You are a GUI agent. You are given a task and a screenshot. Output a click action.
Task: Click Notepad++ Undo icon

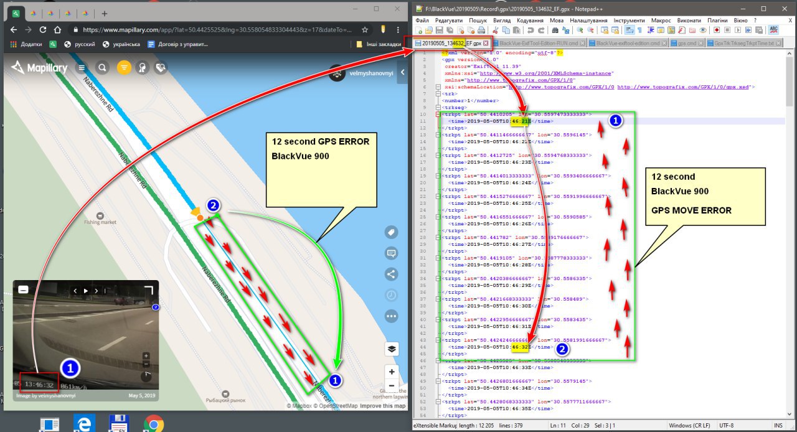(530, 30)
